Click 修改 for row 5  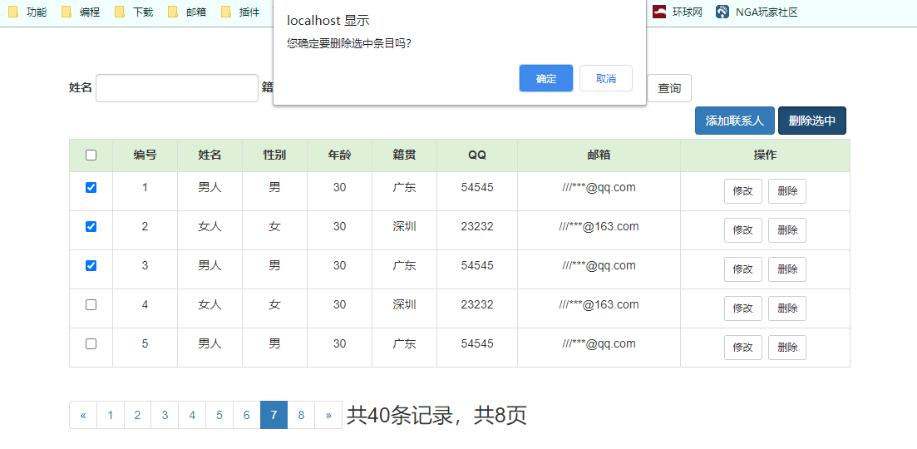(x=742, y=348)
